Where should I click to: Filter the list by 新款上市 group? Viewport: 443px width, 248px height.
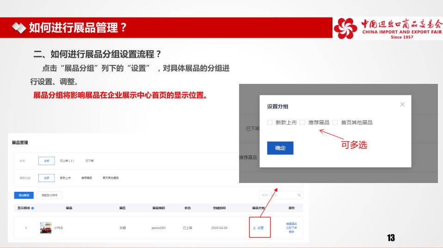click(65, 178)
